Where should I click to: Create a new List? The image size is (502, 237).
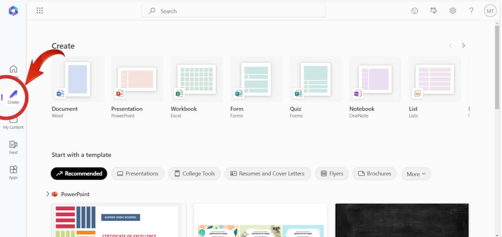tap(435, 88)
